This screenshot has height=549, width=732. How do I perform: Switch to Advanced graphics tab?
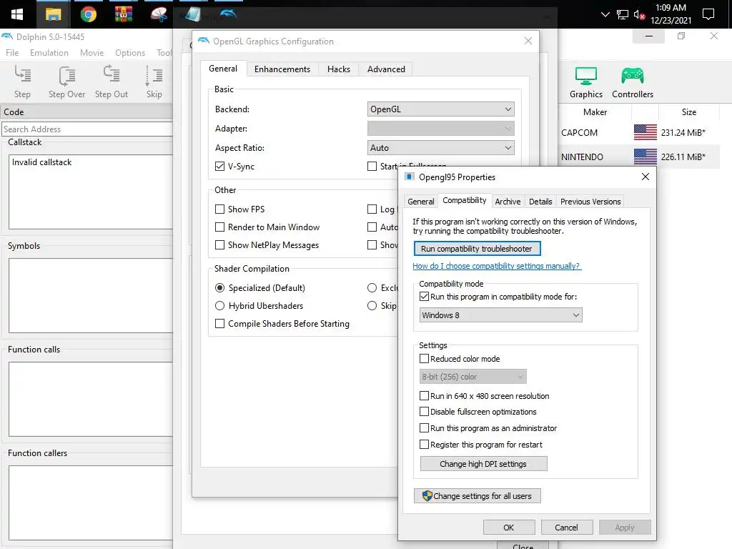tap(386, 69)
